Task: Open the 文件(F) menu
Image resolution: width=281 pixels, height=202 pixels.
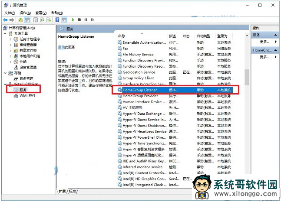Action: 10,13
